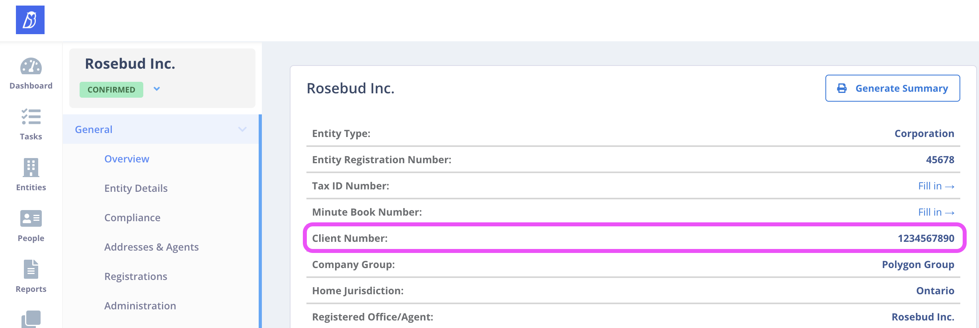Open the CONFIRMED status dropdown arrow

click(x=157, y=89)
